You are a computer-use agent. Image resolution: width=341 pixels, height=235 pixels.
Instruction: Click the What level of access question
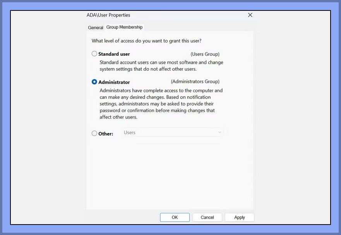[x=147, y=41]
